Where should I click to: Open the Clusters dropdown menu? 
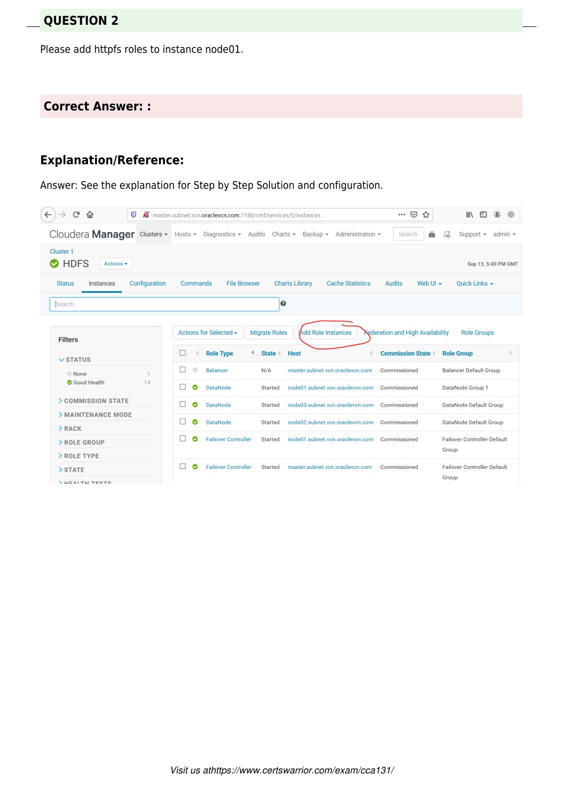[x=153, y=234]
